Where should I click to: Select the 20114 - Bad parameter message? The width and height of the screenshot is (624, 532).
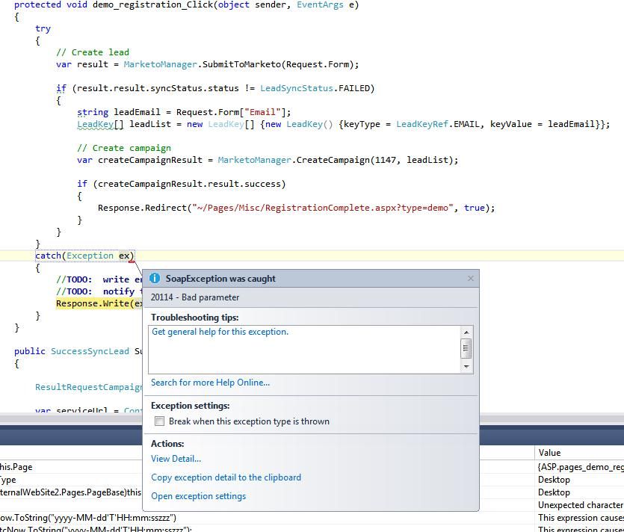(195, 297)
